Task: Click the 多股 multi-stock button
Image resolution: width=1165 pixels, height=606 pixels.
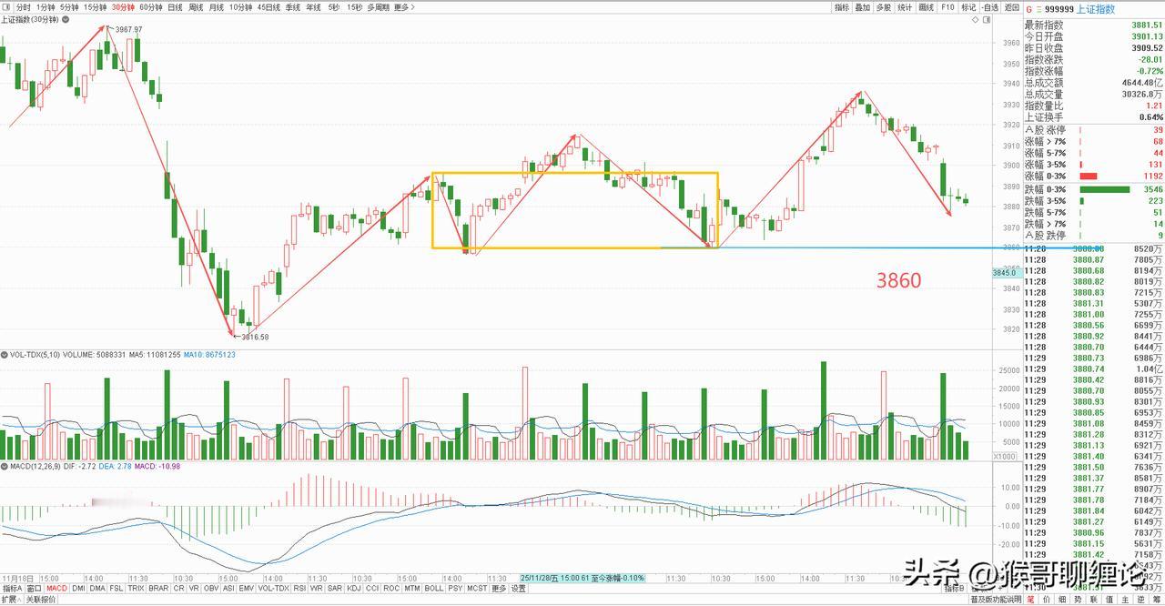Action: (x=884, y=7)
